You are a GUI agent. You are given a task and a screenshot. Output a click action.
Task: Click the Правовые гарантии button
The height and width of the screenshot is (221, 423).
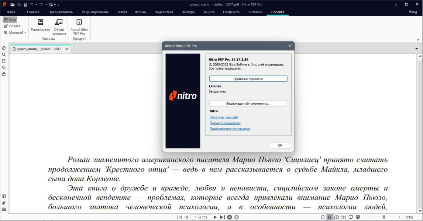(248, 79)
